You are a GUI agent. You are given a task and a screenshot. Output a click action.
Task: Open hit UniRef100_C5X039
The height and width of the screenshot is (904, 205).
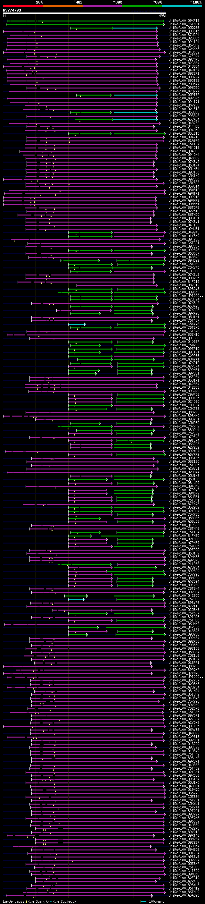pos(184,264)
